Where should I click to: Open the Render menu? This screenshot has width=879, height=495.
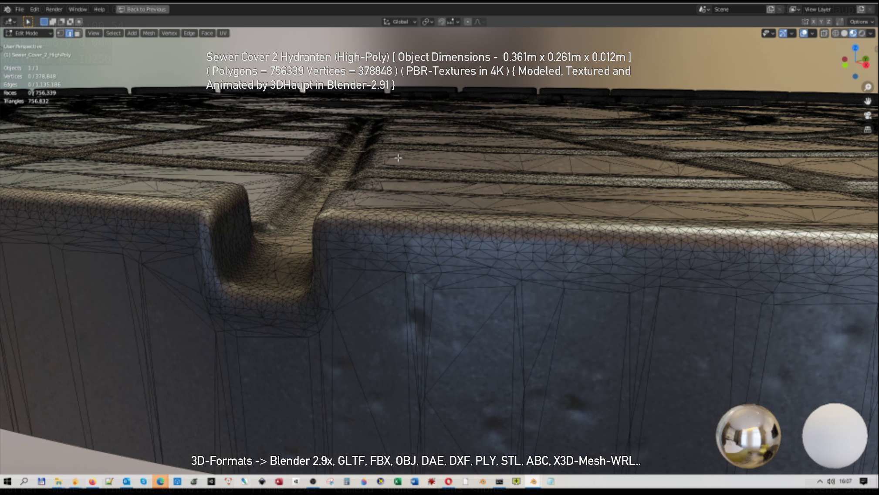(54, 9)
